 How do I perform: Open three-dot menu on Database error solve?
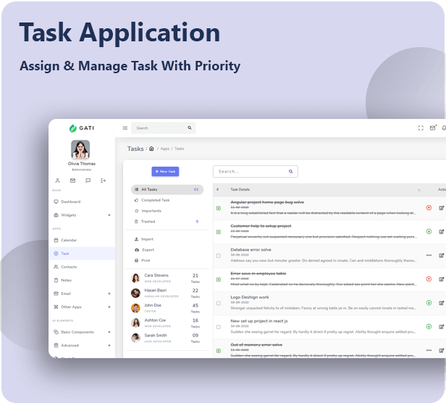pos(429,255)
